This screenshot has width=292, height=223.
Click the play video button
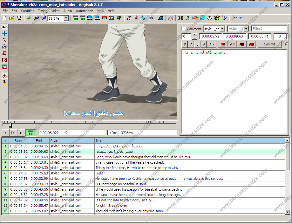pyautogui.click(x=5, y=133)
